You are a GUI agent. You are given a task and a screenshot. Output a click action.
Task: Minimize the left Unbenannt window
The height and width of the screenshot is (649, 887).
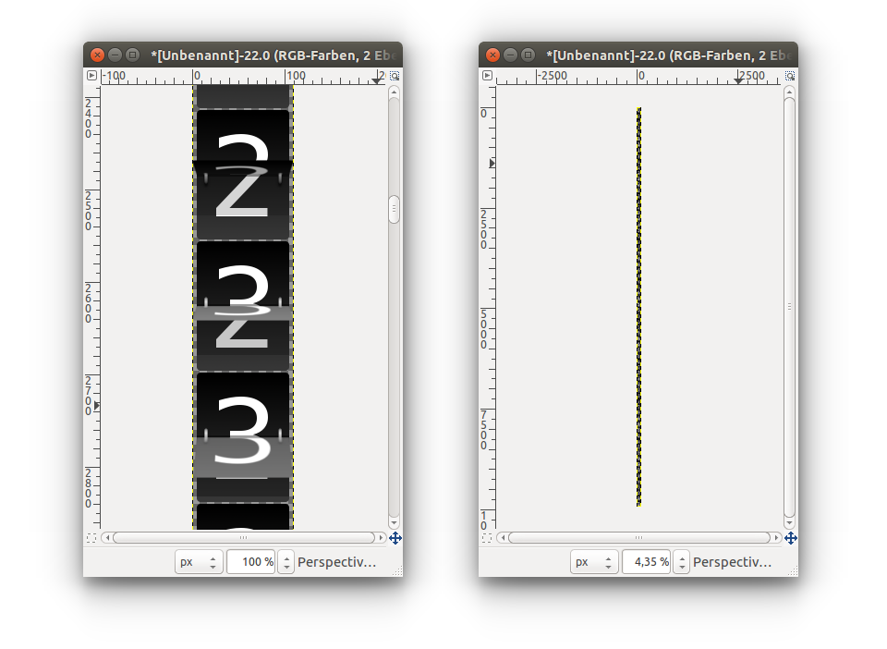coord(115,55)
